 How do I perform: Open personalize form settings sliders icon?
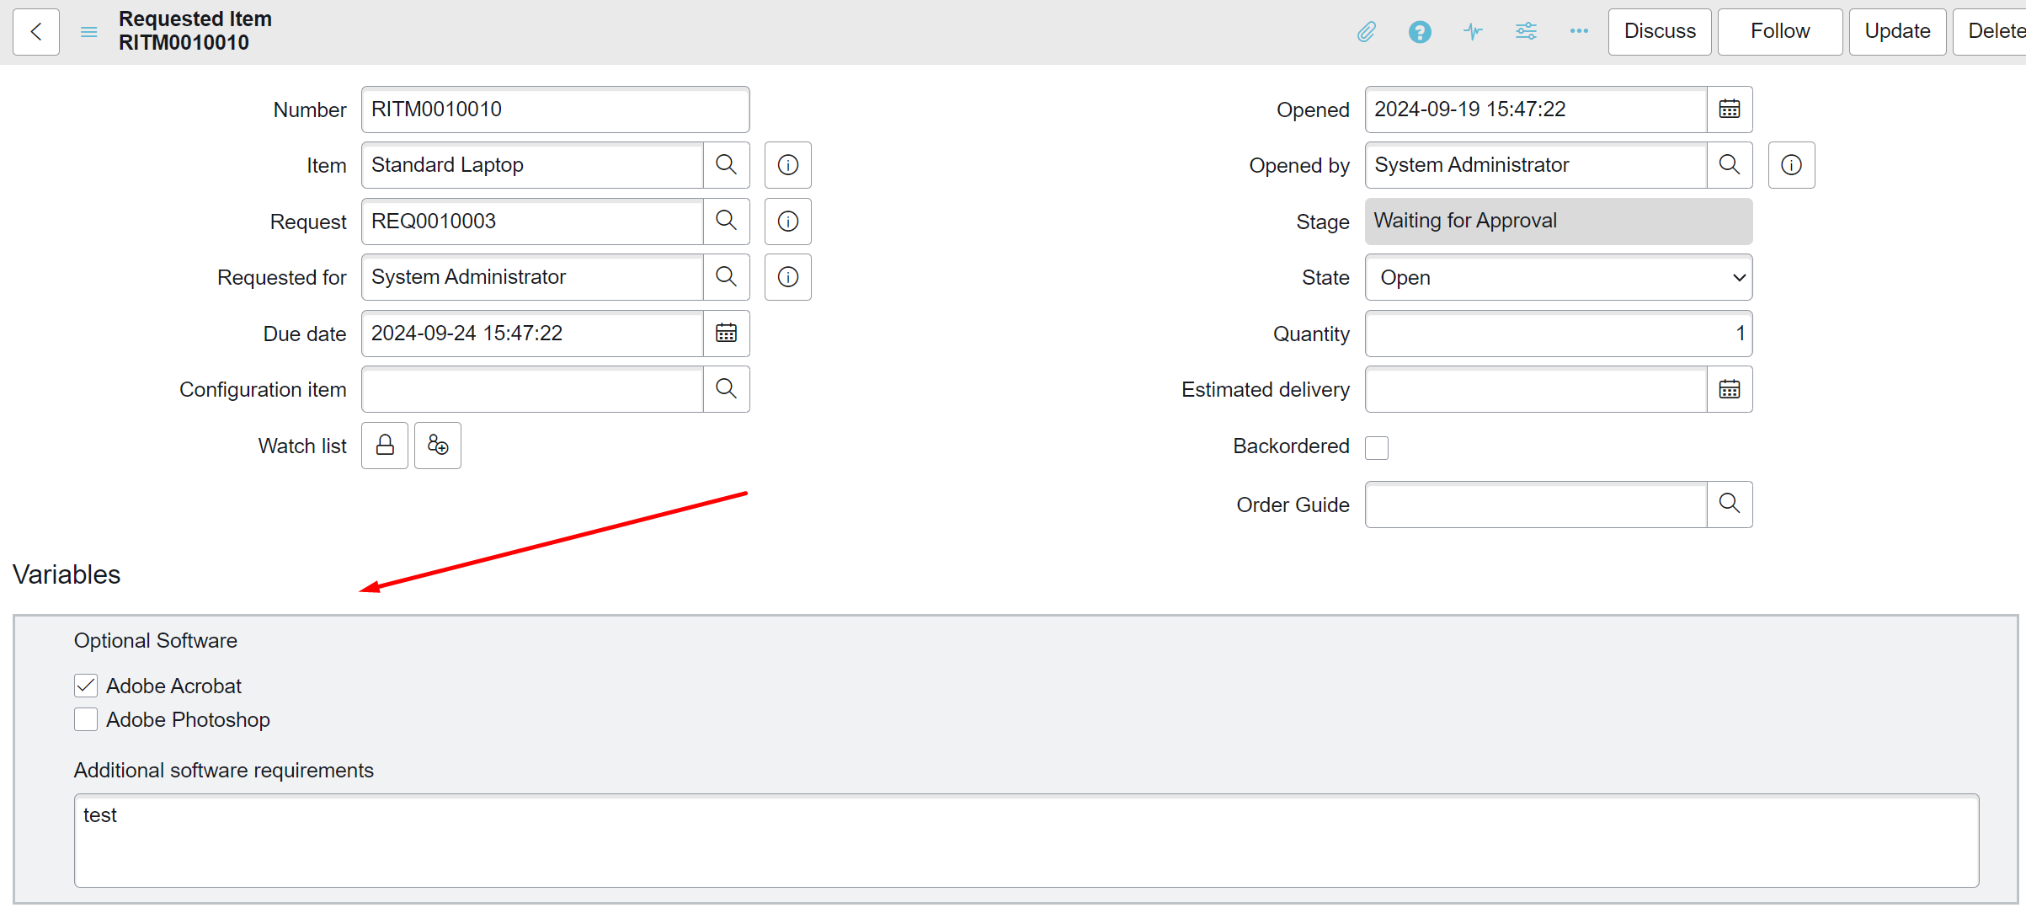tap(1526, 32)
